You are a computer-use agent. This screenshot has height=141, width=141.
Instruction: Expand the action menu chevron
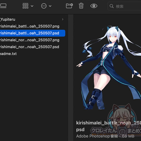tap(50, 6)
